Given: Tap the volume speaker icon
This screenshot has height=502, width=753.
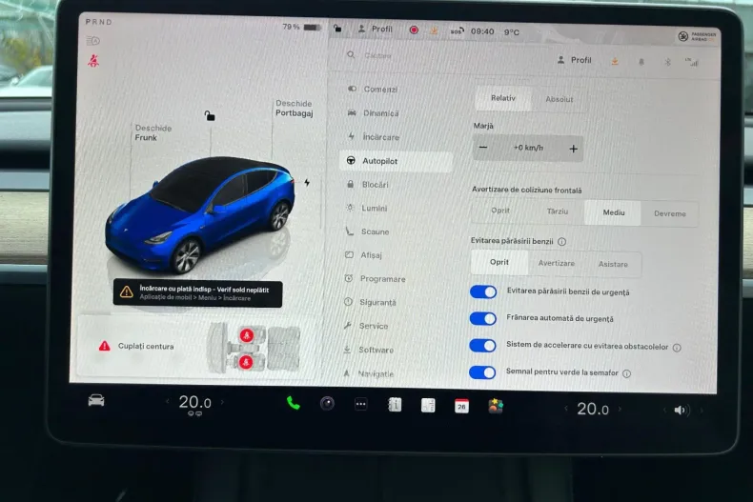Looking at the screenshot, I should click(x=681, y=410).
